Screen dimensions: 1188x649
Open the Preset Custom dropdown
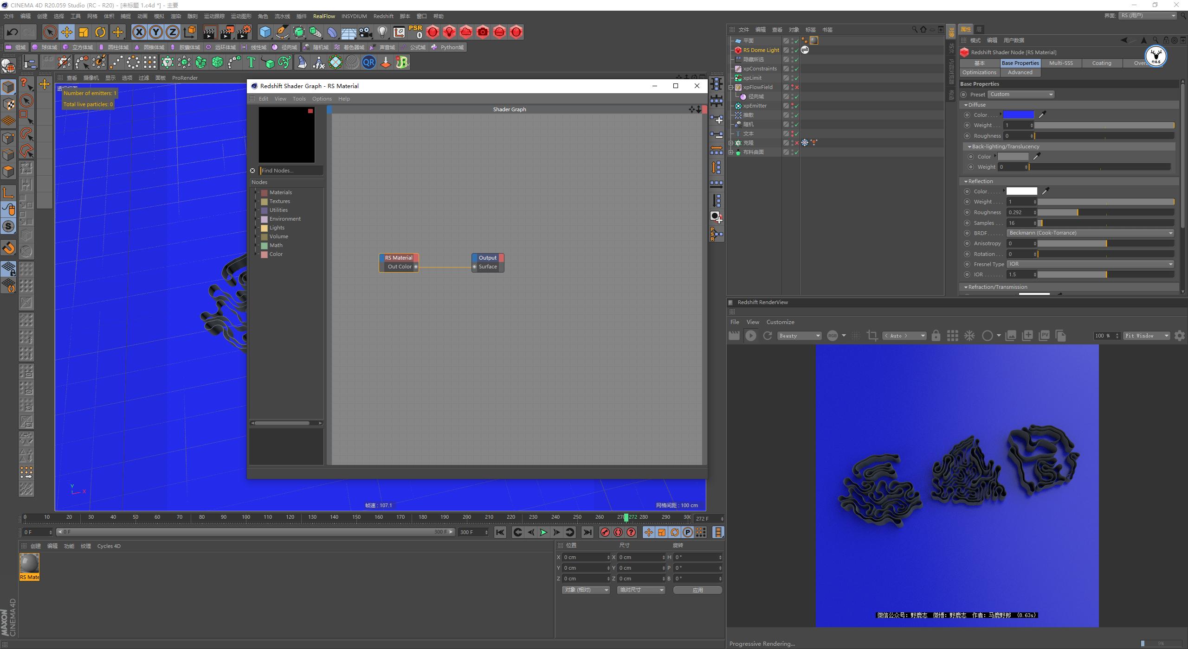point(1020,94)
